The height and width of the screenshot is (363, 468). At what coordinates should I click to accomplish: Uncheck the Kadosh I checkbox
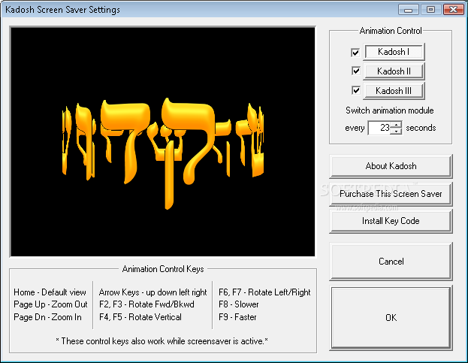click(x=355, y=53)
